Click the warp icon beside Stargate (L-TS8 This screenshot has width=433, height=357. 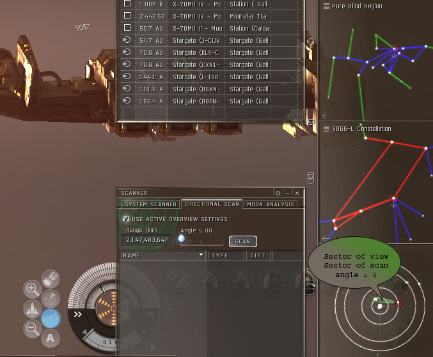pyautogui.click(x=127, y=77)
